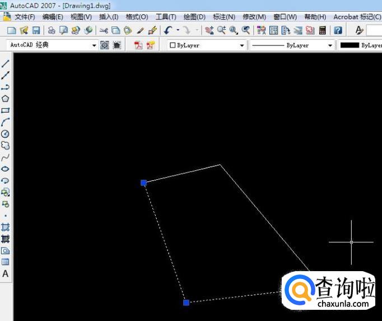Select the Construction Line tool
The image size is (382, 321).
coord(6,75)
